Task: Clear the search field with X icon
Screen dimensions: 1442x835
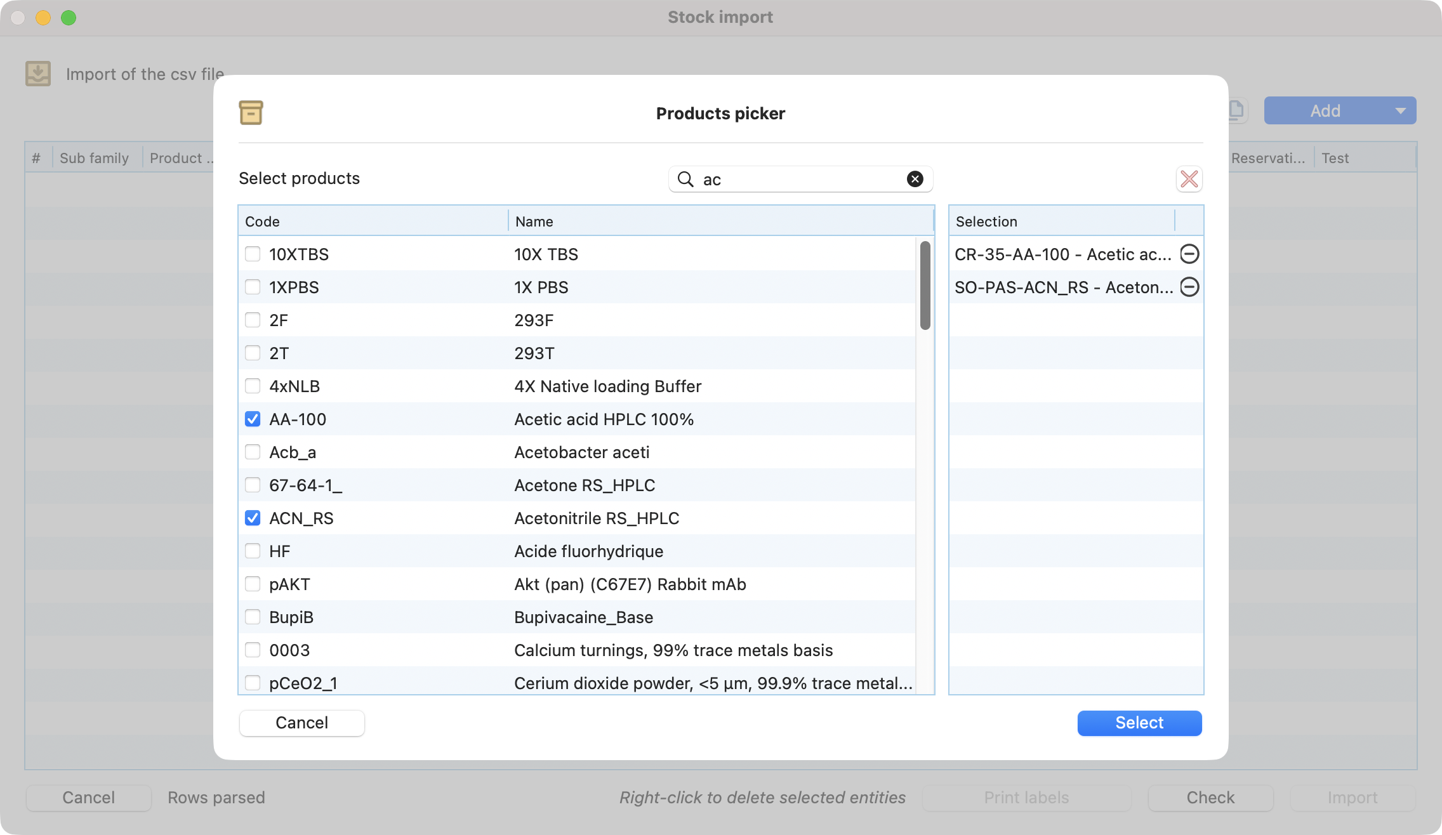Action: 915,179
